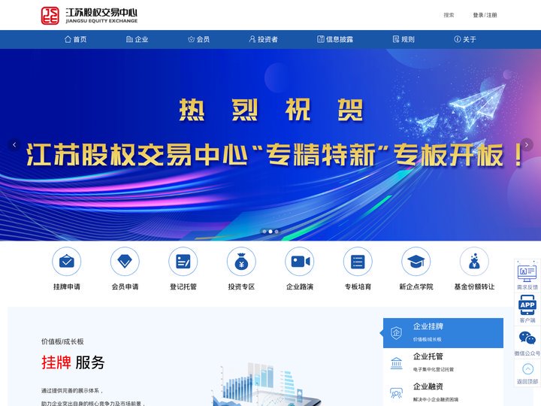Image resolution: width=541 pixels, height=406 pixels.
Task: Open the 企业 nav item
Action: click(x=137, y=39)
